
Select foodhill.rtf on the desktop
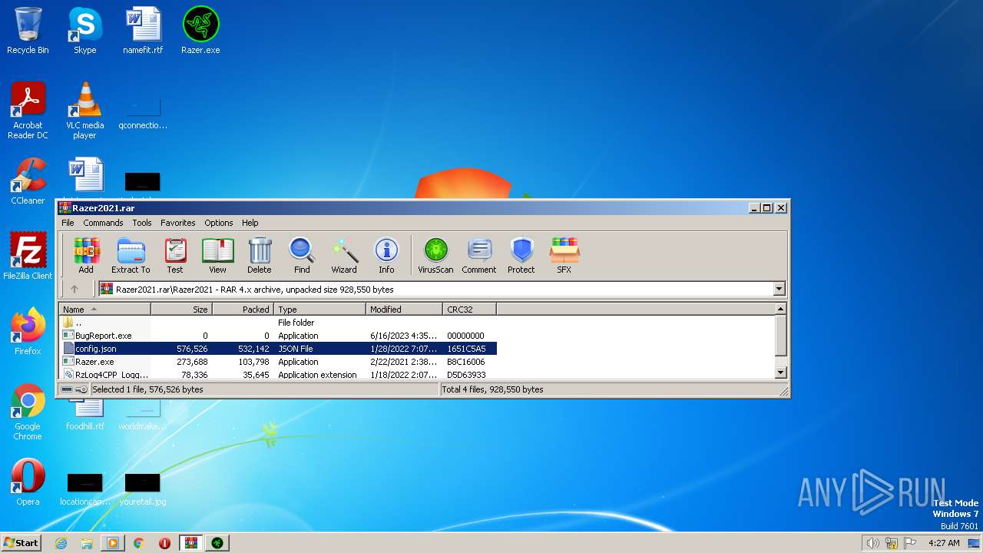point(85,415)
